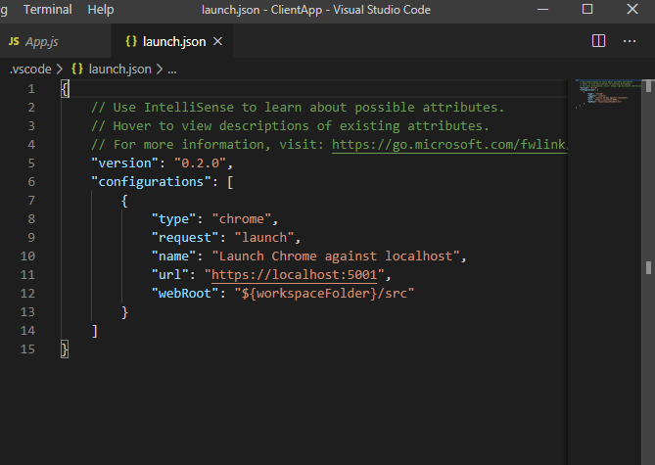Click the "chrome" value on line 8
Screen dimensions: 655x465
coord(242,219)
